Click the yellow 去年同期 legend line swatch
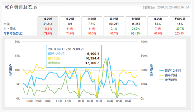Screen dimensions: 194x112 [x=161, y=75]
